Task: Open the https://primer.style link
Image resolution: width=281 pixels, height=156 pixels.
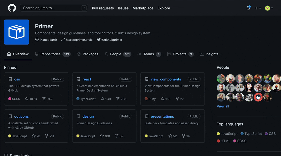Action: [79, 40]
